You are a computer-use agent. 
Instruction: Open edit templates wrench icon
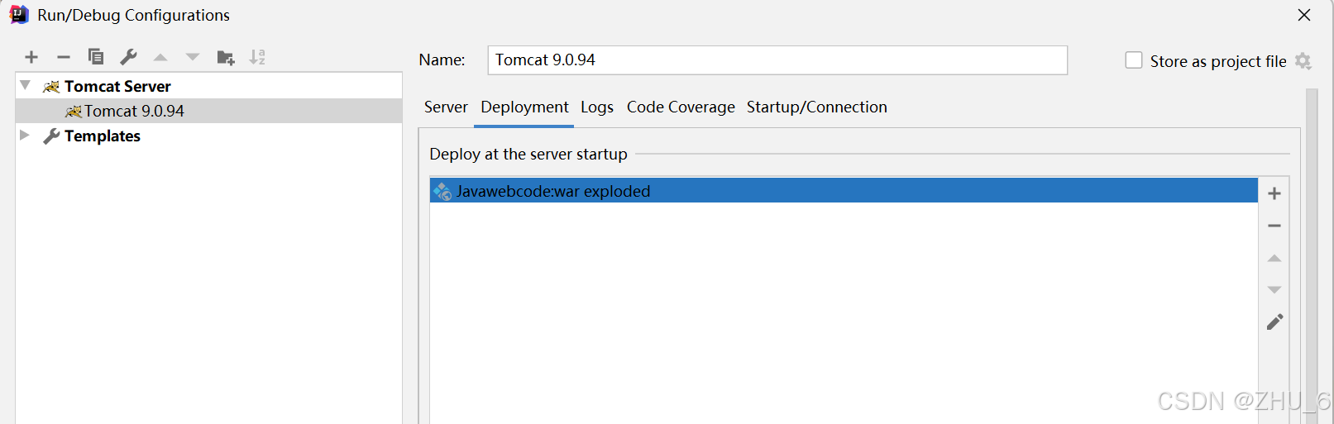click(x=128, y=57)
